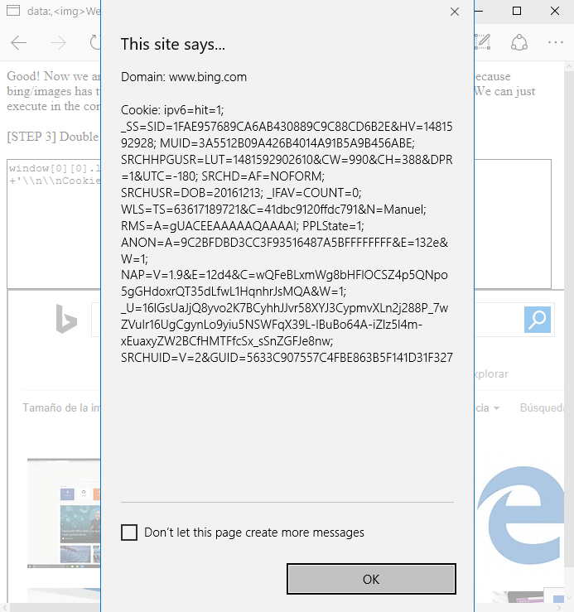The width and height of the screenshot is (574, 612).
Task: Open the Búsqueda filter option
Action: (542, 408)
